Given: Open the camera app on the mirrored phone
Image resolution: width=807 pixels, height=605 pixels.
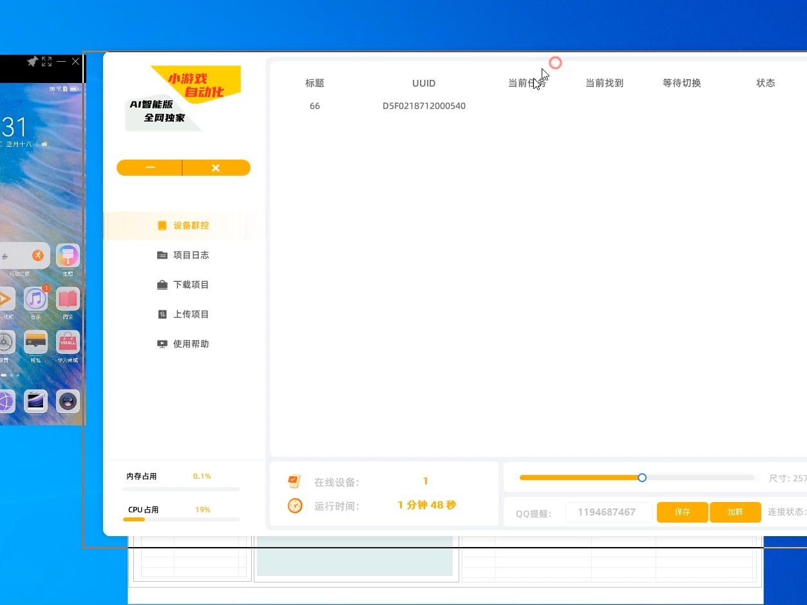Looking at the screenshot, I should coord(68,401).
